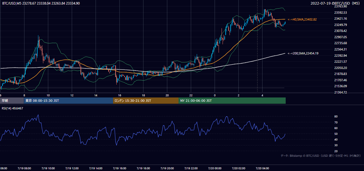Click the 7/19 08:00 time axis label
This screenshot has height=171, width=364.
click(x=24, y=168)
